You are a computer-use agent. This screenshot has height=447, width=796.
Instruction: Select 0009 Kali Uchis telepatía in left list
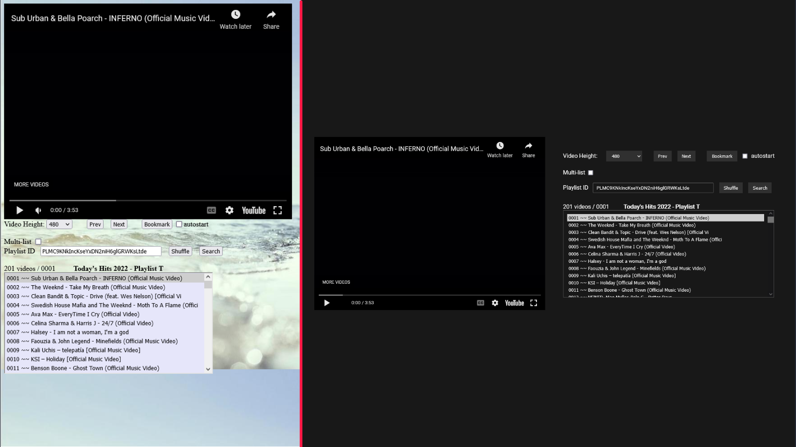pos(105,350)
